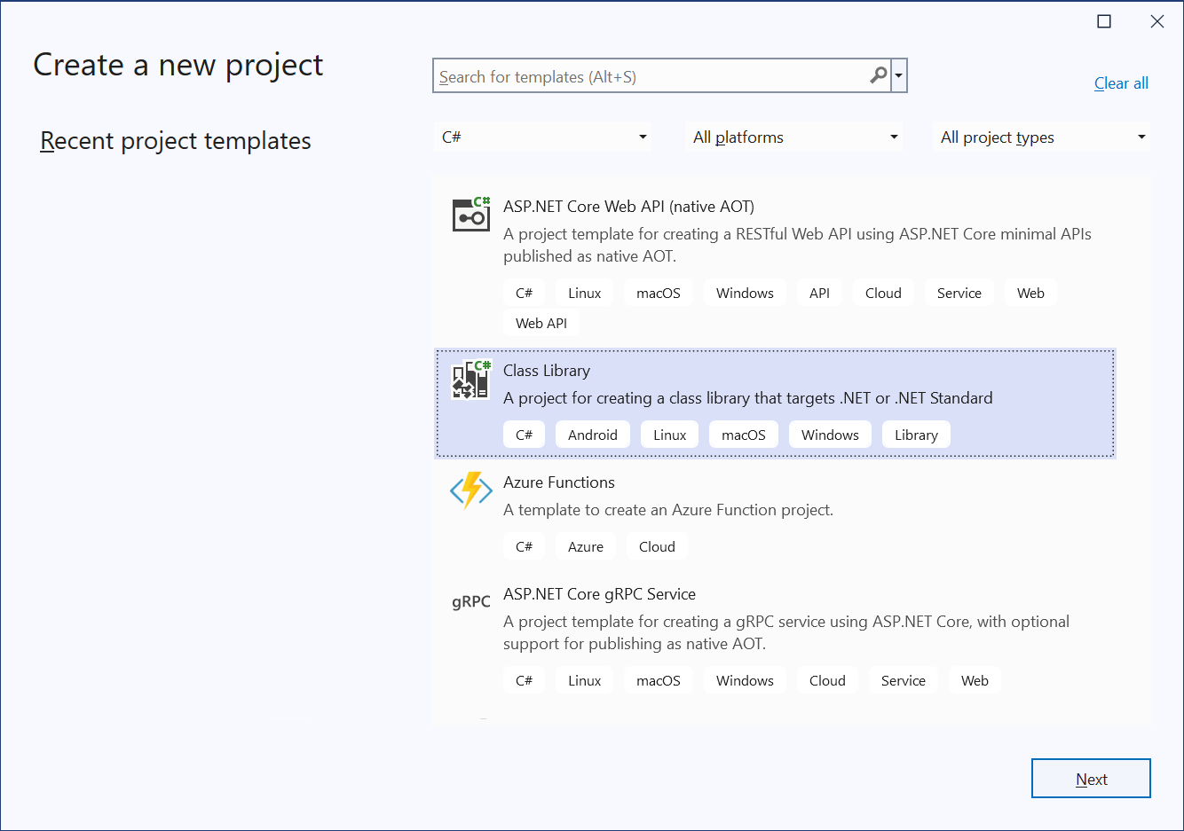Click 'A template to create an Azure Function project.'
Image resolution: width=1184 pixels, height=831 pixels.
click(x=668, y=510)
